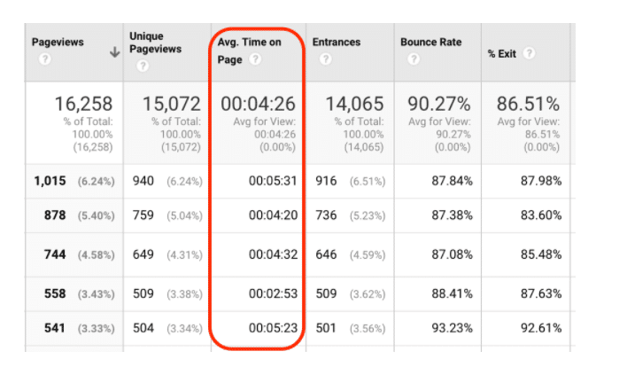This screenshot has height=375, width=627.
Task: Click the help icon next to % Exit
Action: (529, 53)
